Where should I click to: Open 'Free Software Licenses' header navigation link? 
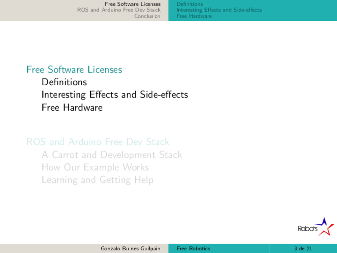[x=133, y=4]
